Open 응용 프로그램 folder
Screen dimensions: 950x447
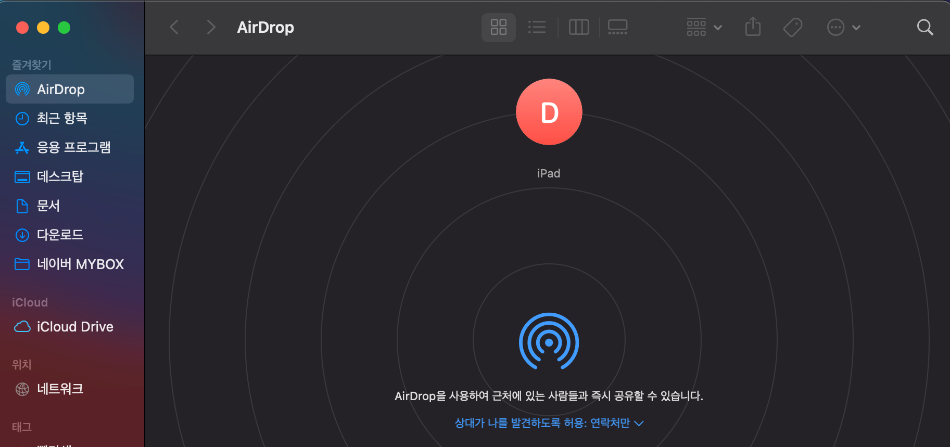(70, 148)
